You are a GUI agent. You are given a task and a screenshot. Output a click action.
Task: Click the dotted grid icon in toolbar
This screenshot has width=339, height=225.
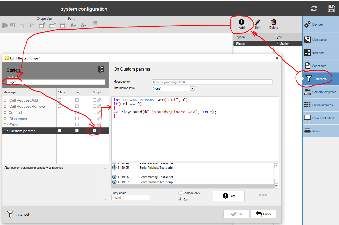coord(94,25)
